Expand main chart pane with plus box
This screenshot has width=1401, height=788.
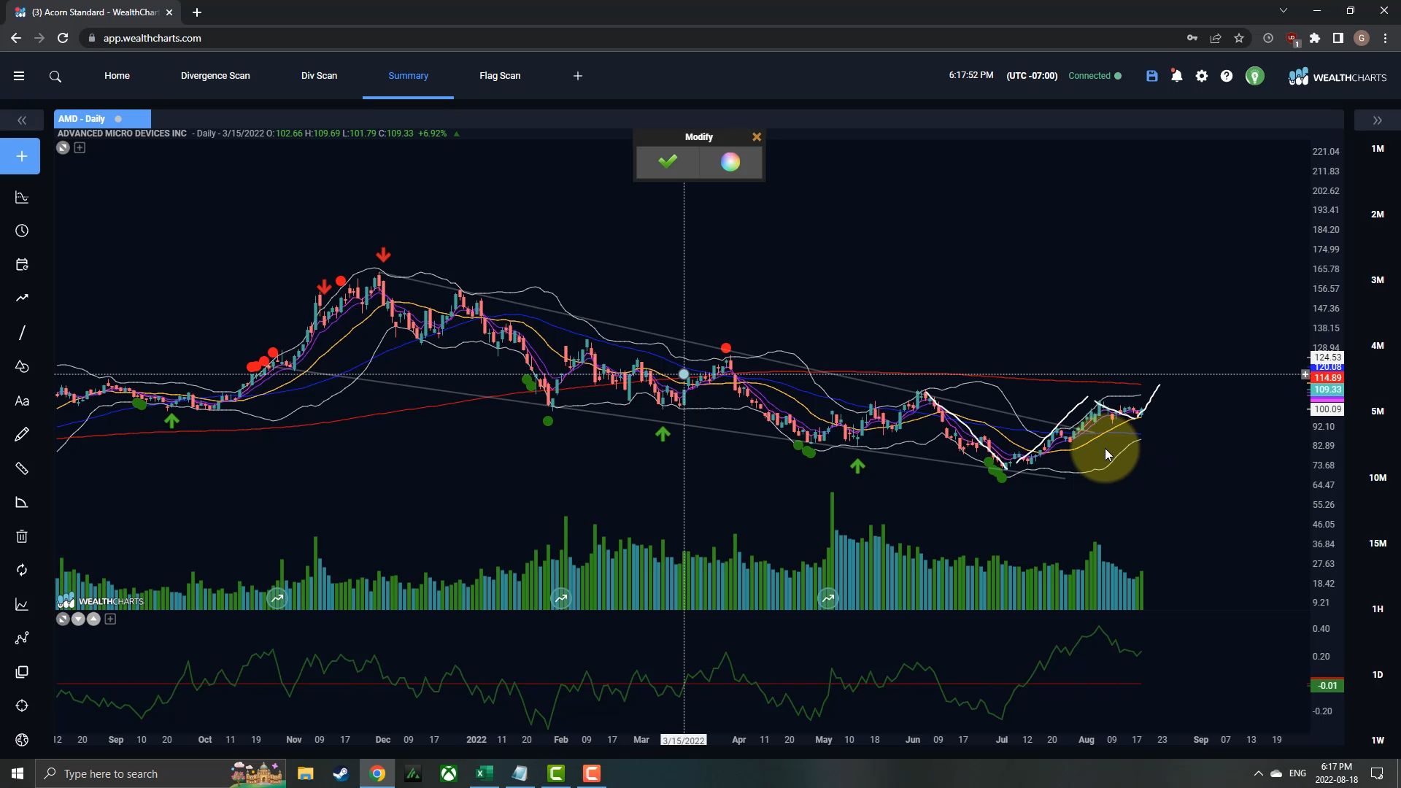coord(80,147)
